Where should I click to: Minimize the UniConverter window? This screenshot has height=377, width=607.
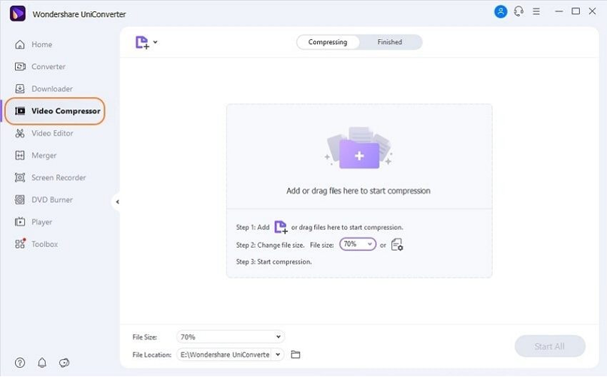tap(559, 11)
